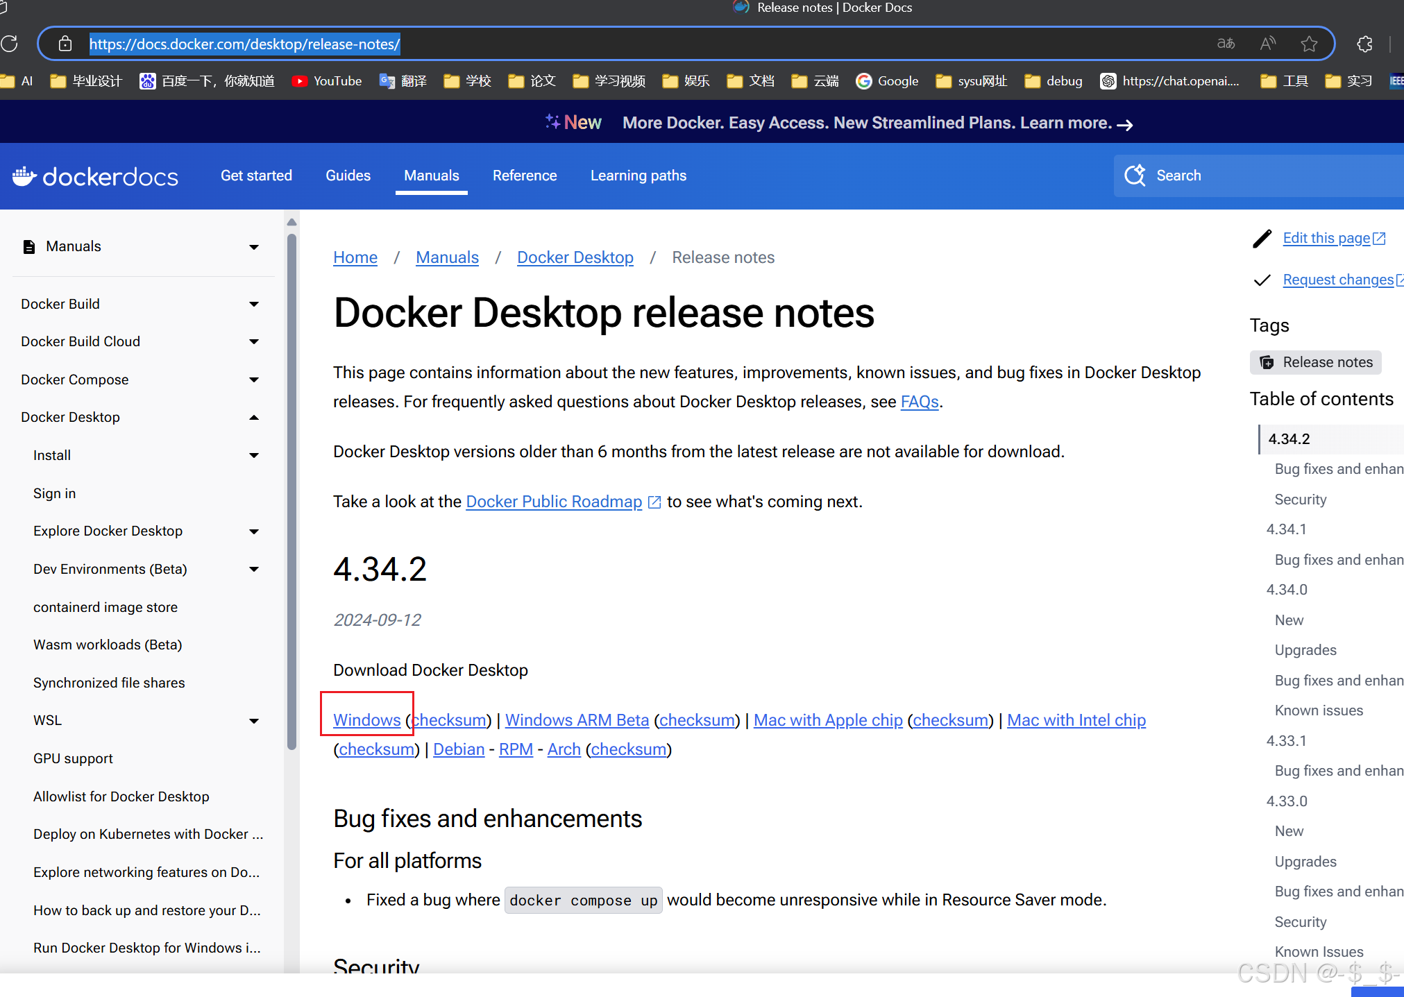Click the external link icon after Docker Public Roadmap
The image size is (1404, 997).
click(654, 502)
